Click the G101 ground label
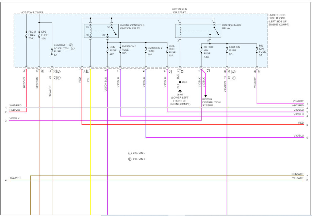 (180, 94)
